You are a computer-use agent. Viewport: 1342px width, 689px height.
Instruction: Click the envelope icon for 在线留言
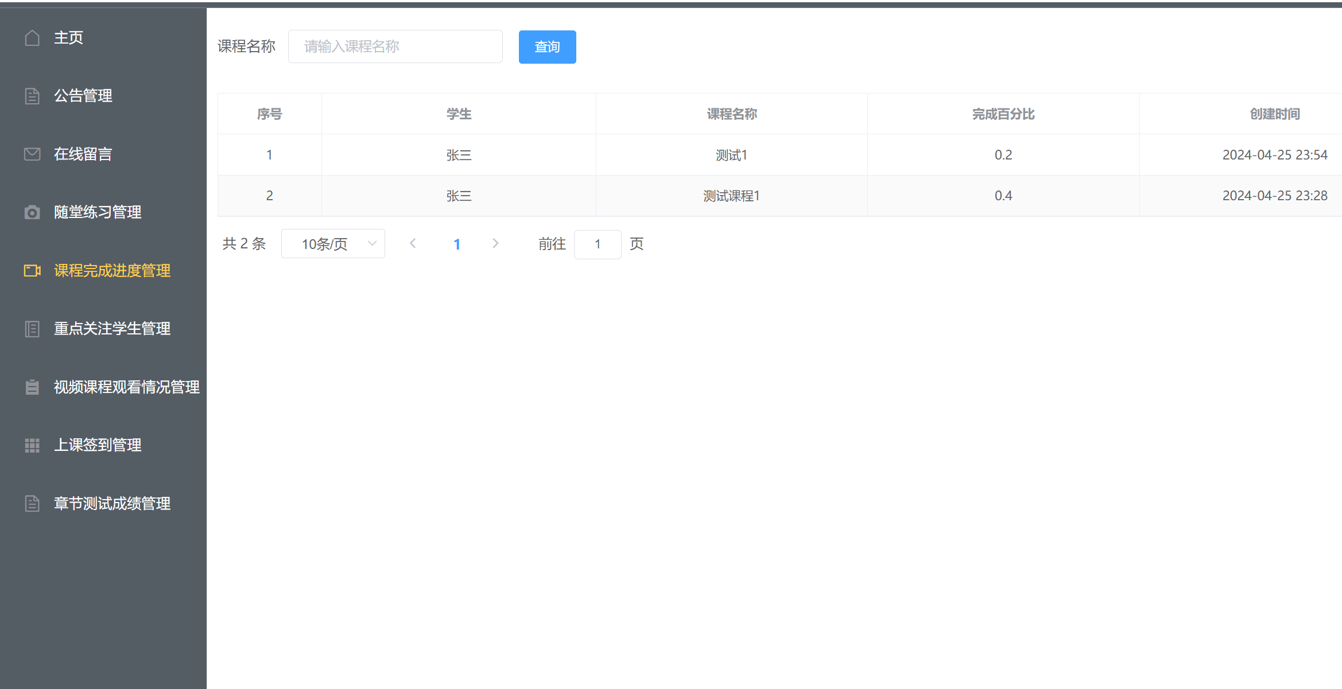tap(32, 154)
